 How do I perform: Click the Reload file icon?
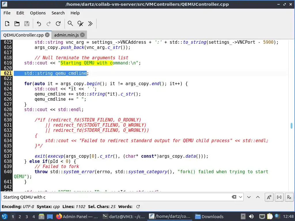click(58, 24)
